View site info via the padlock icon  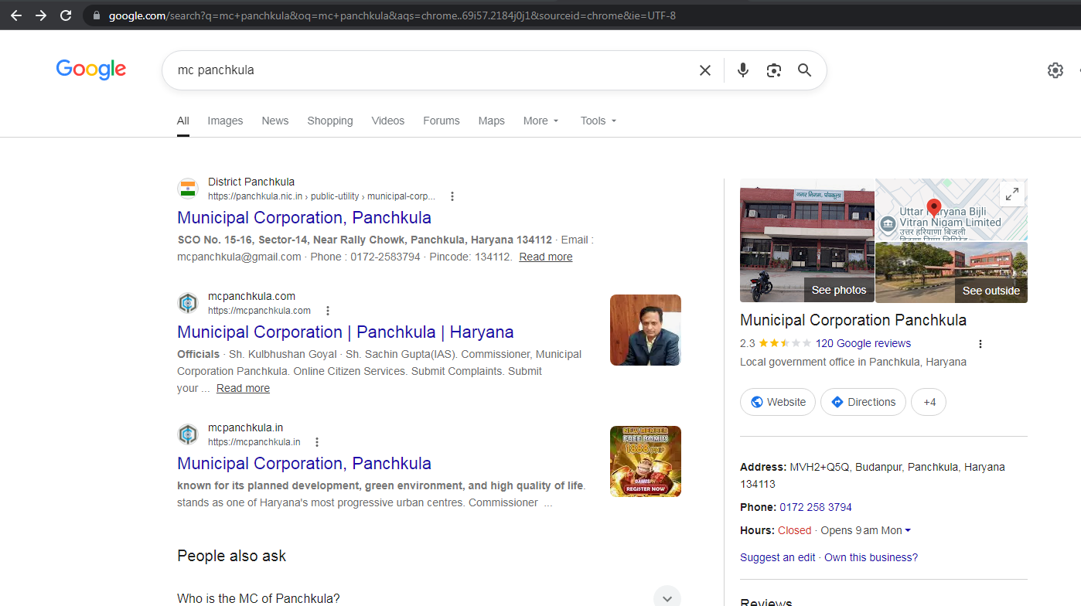click(96, 15)
